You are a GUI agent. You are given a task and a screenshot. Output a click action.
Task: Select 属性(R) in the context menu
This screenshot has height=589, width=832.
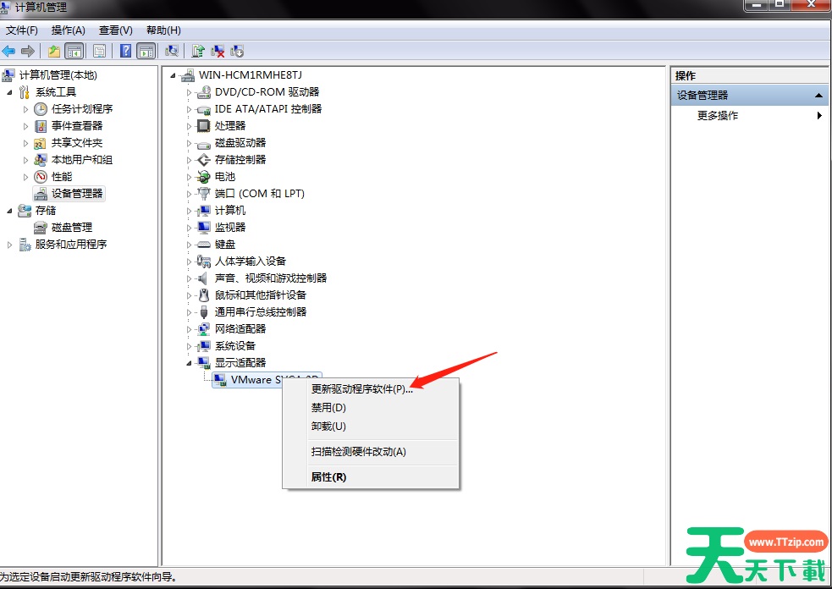(x=328, y=477)
